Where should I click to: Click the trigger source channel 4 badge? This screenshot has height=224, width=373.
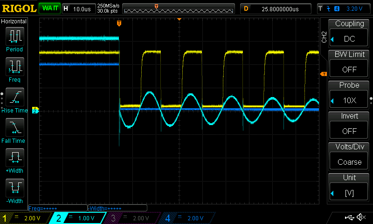coord(337,9)
